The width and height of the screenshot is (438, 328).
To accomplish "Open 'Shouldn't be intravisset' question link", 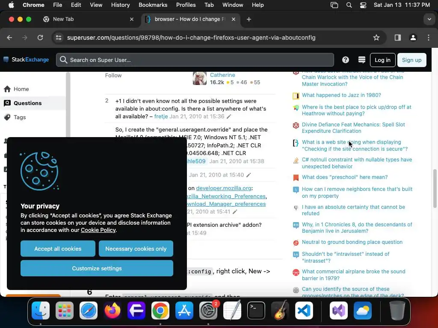I will tap(346, 257).
